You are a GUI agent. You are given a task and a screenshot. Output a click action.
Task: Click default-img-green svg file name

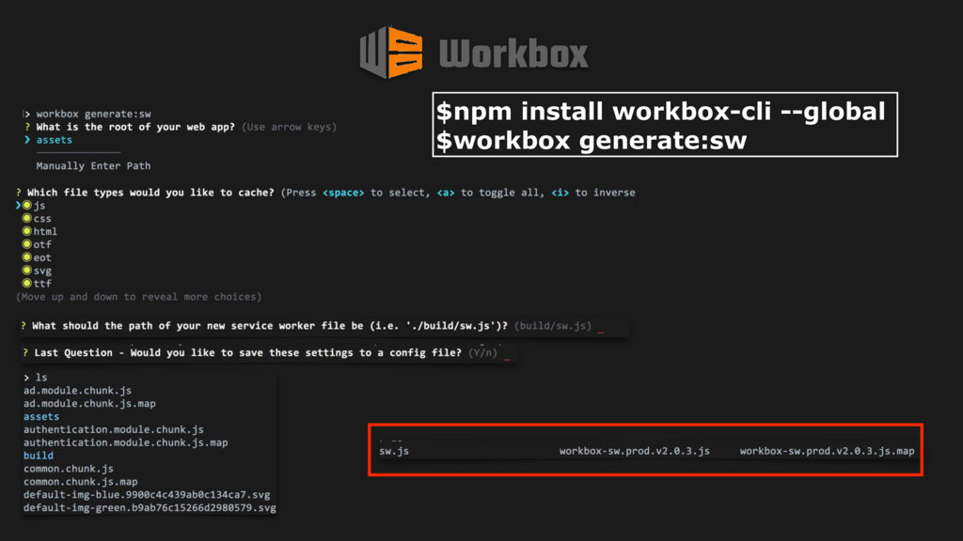tap(150, 508)
